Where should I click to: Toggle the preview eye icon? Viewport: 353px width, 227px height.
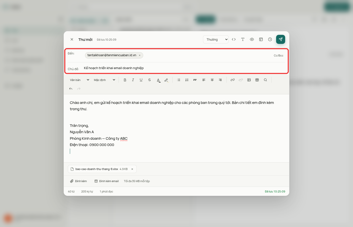point(252,39)
